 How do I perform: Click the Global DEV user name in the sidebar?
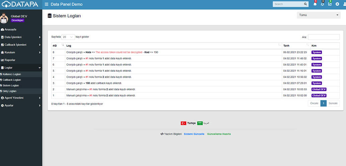coord(19,16)
